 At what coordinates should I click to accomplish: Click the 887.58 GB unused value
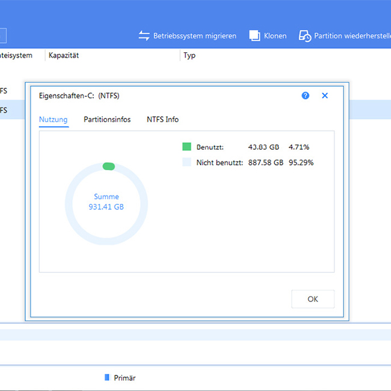point(265,162)
